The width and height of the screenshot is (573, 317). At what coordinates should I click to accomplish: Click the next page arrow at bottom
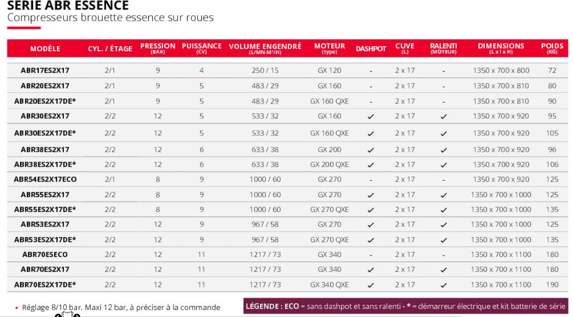(77, 315)
